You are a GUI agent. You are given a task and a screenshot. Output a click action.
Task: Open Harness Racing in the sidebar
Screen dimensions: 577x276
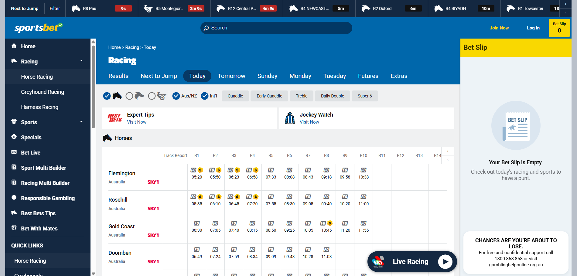coord(40,107)
